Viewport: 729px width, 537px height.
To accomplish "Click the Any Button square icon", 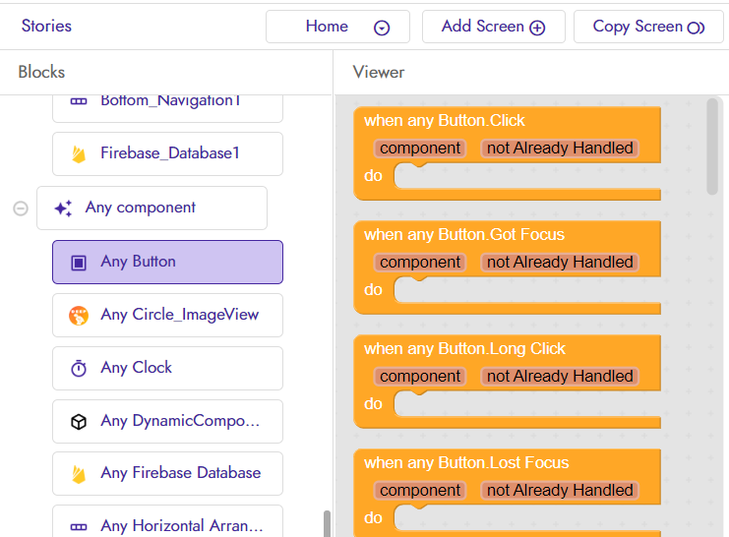I will tap(79, 263).
